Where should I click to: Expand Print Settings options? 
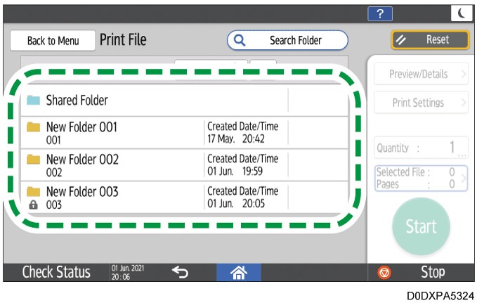[420, 103]
